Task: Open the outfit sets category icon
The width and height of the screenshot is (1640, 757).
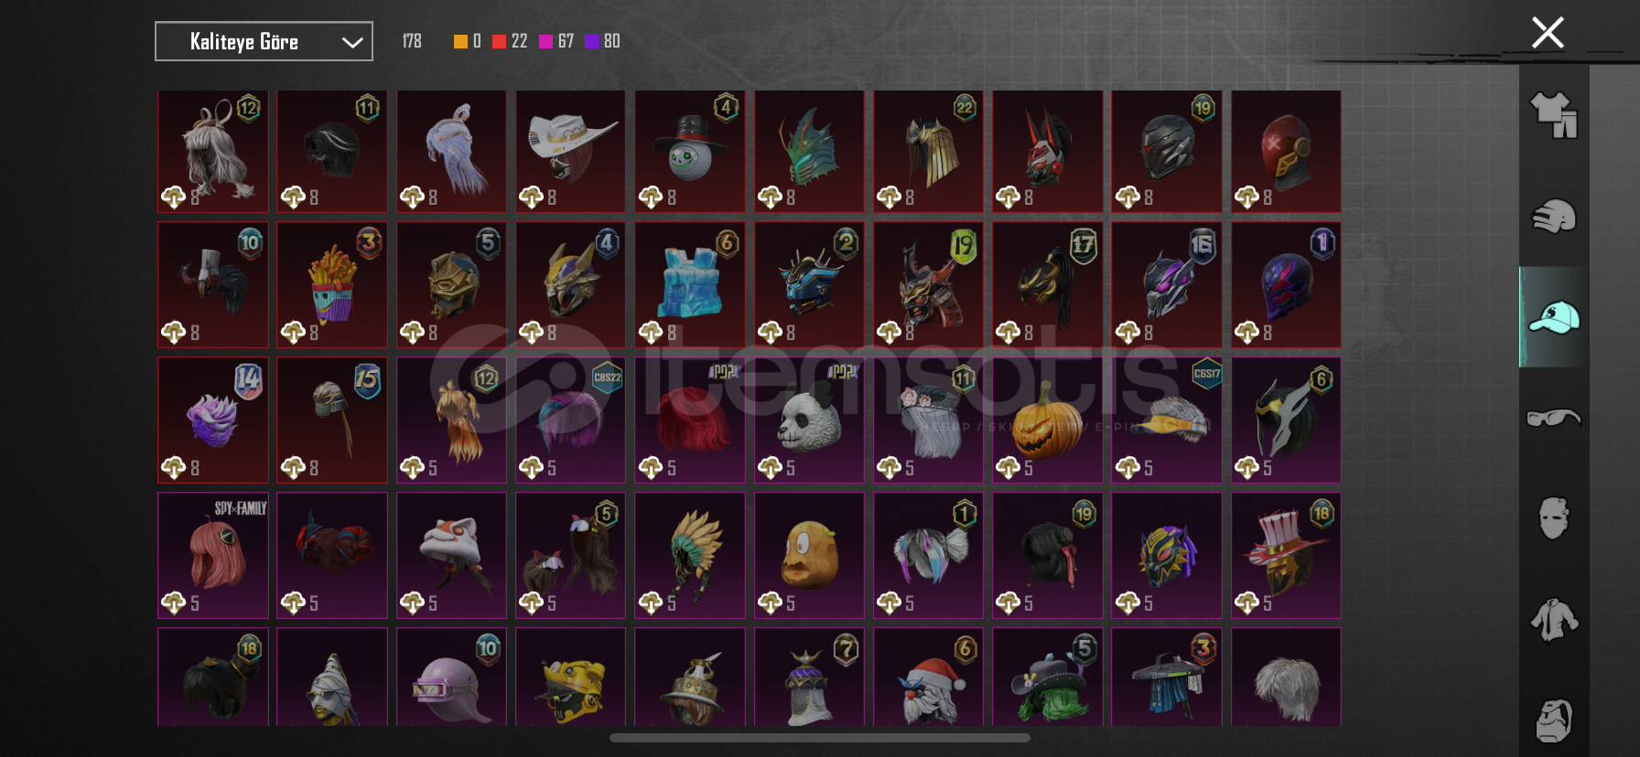Action: point(1554,115)
